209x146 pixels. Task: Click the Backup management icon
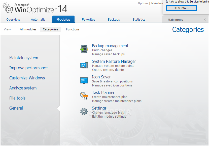tap(84, 49)
